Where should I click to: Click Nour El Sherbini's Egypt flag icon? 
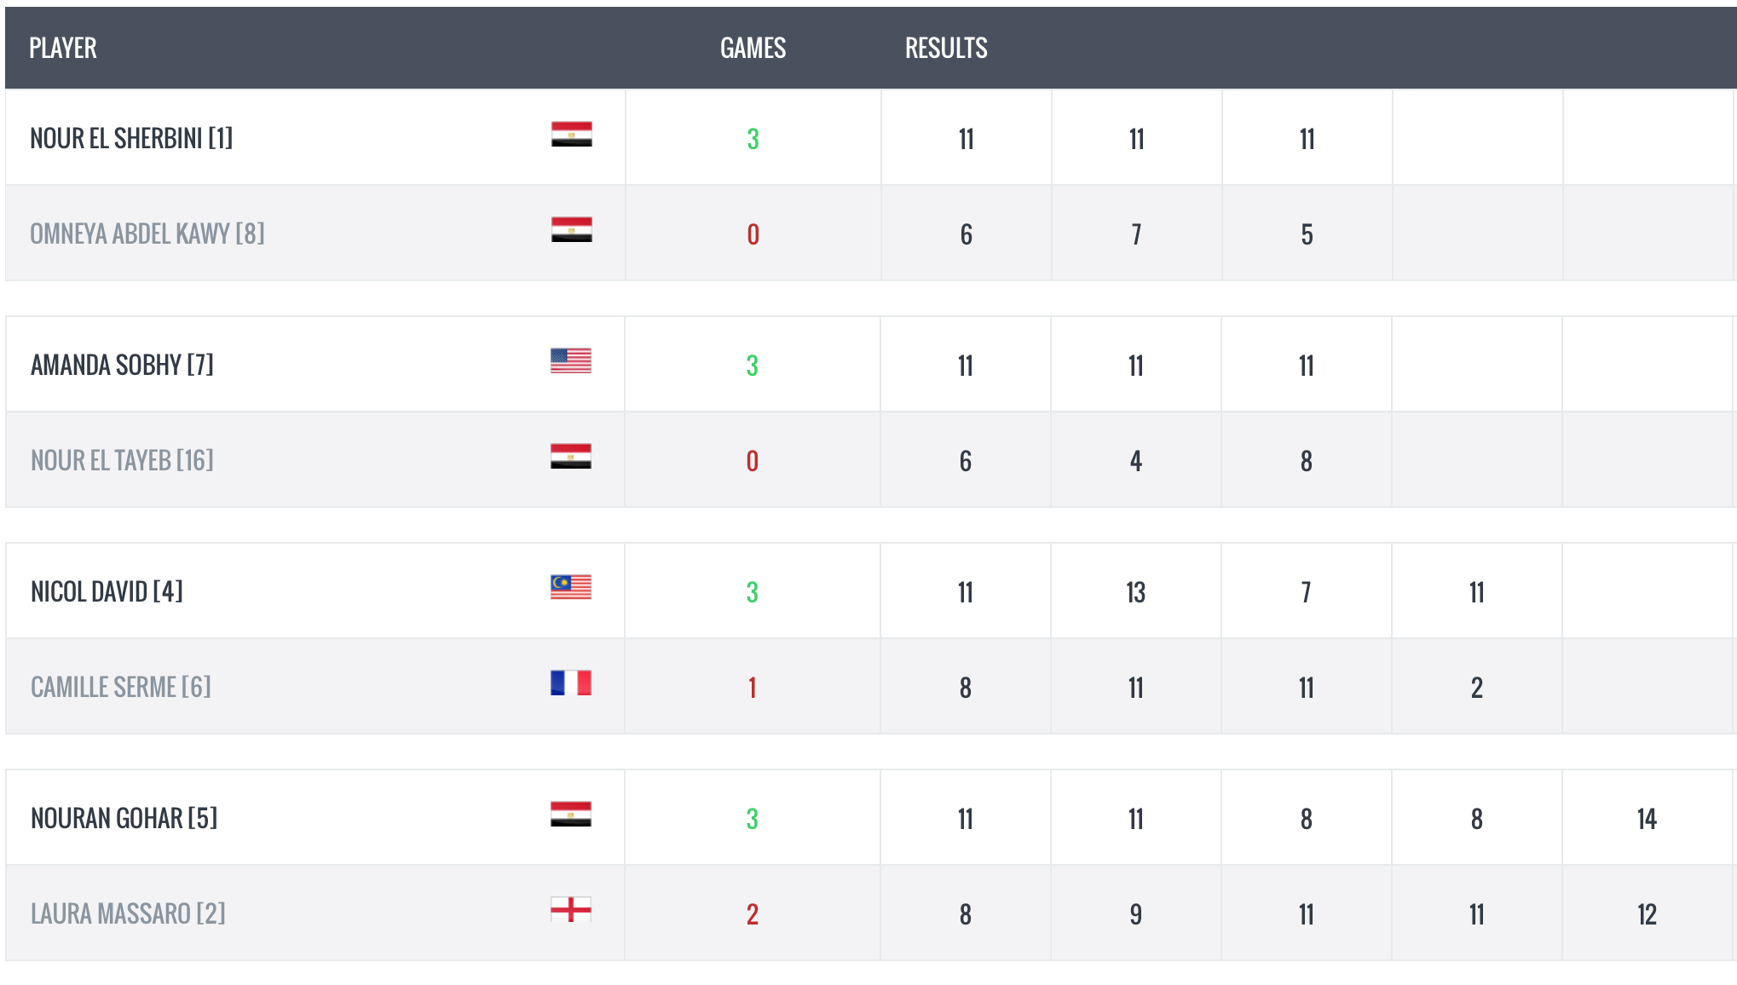coord(571,135)
